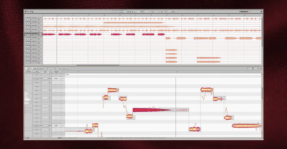The height and width of the screenshot is (149, 287).
Task: Click the track pane horizontal scrollbar
Action: tap(98, 65)
